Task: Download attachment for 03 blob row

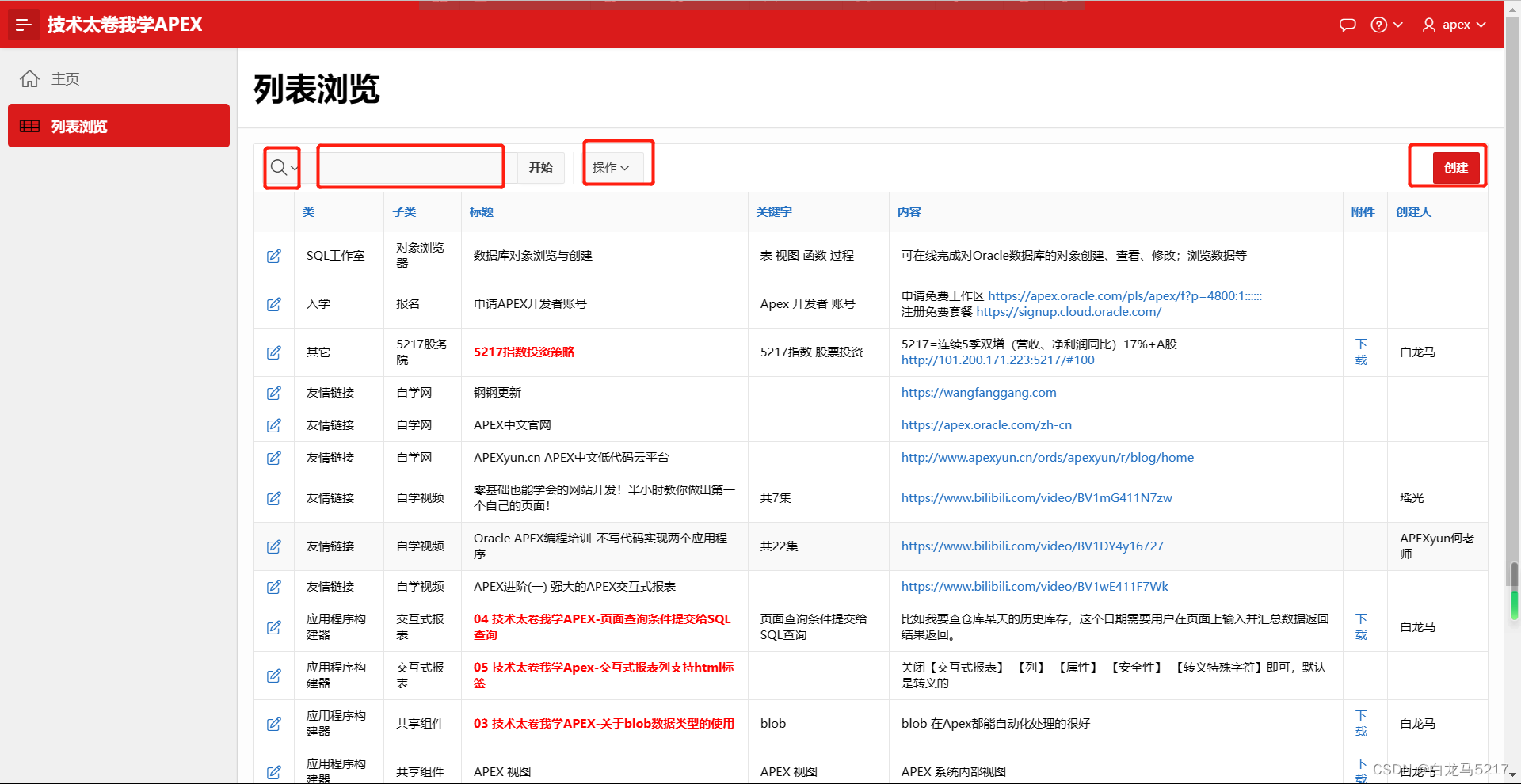Action: (x=1361, y=724)
